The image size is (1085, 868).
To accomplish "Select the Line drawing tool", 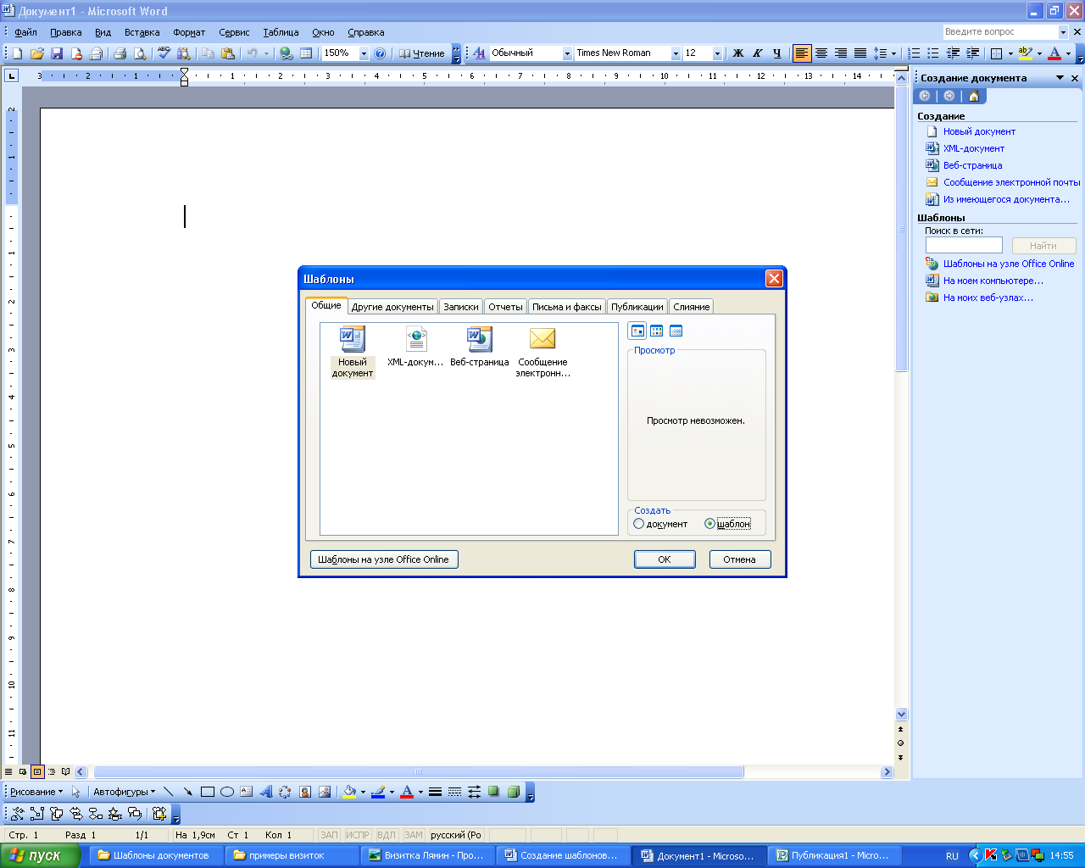I will (169, 792).
